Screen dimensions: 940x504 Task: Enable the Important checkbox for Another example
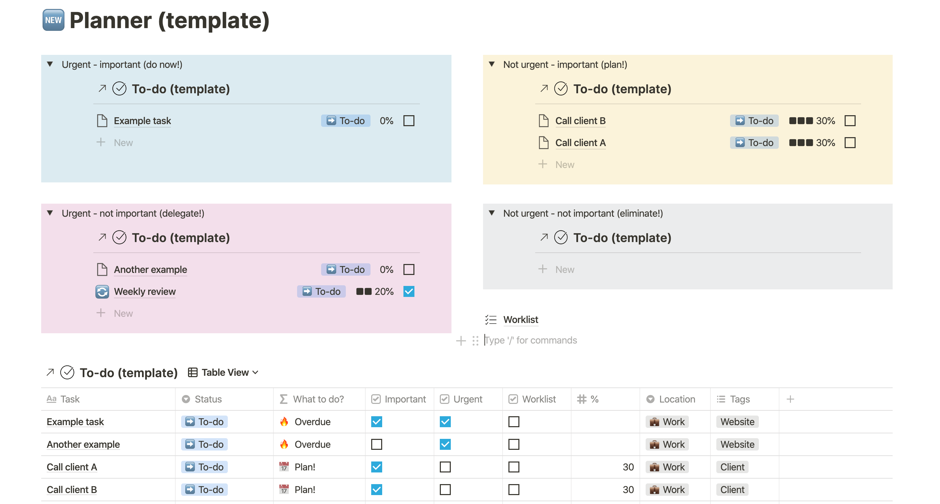coord(377,445)
